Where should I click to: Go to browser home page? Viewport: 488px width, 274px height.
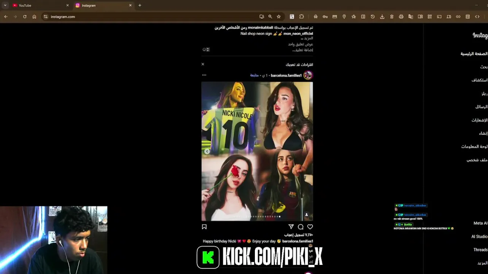(x=34, y=17)
